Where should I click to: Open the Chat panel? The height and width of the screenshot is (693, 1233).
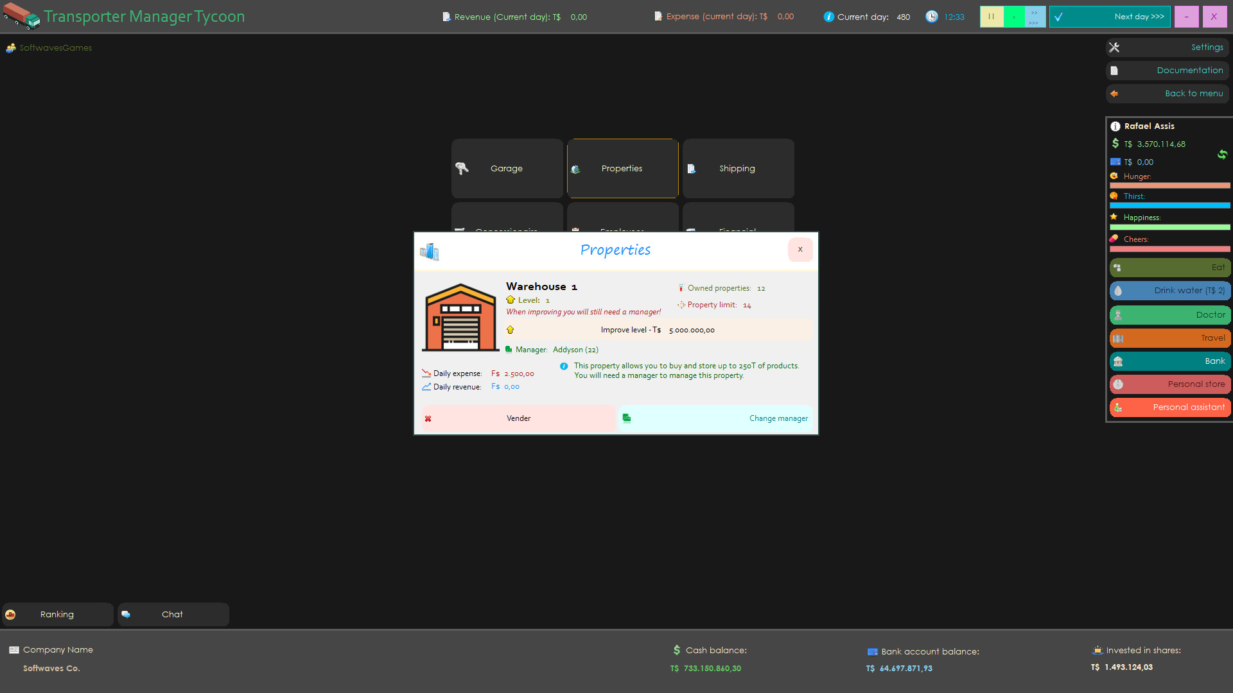(172, 614)
